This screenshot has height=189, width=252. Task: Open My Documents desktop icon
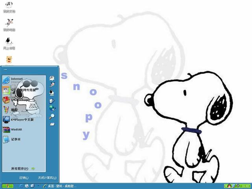[9, 7]
